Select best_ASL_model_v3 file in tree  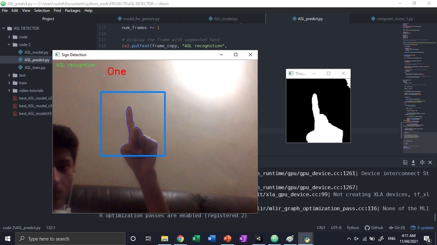tap(35, 105)
